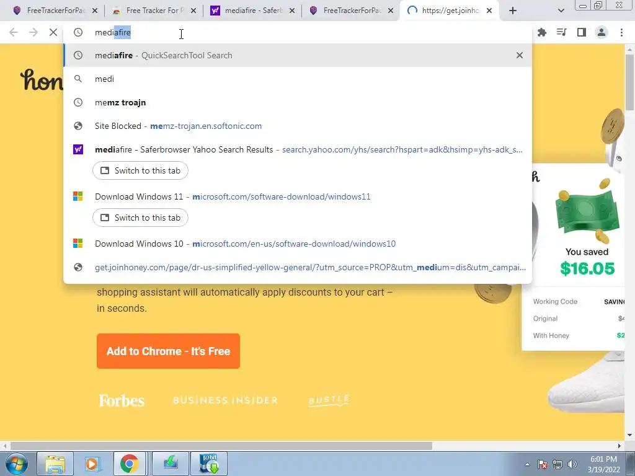This screenshot has height=476, width=635.
Task: Click Switch to this tab under Windows 11
Action: (x=140, y=218)
